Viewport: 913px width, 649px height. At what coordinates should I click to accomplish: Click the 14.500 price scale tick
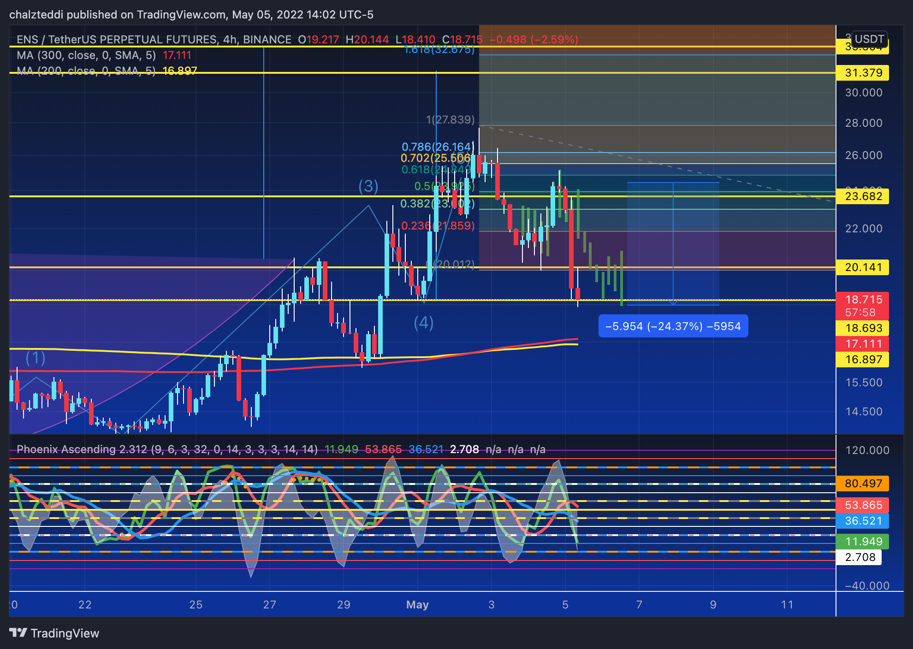(864, 412)
